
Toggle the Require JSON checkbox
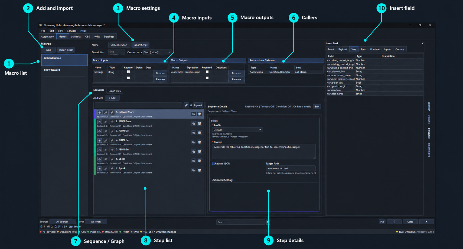pos(214,163)
